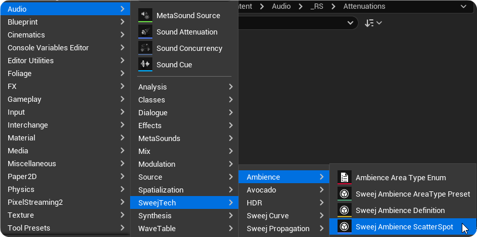Open the Physics category submenu
The image size is (477, 237).
click(x=66, y=189)
